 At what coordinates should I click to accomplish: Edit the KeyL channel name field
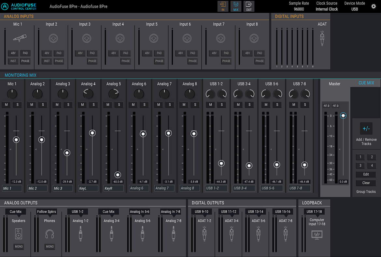pyautogui.click(x=88, y=188)
